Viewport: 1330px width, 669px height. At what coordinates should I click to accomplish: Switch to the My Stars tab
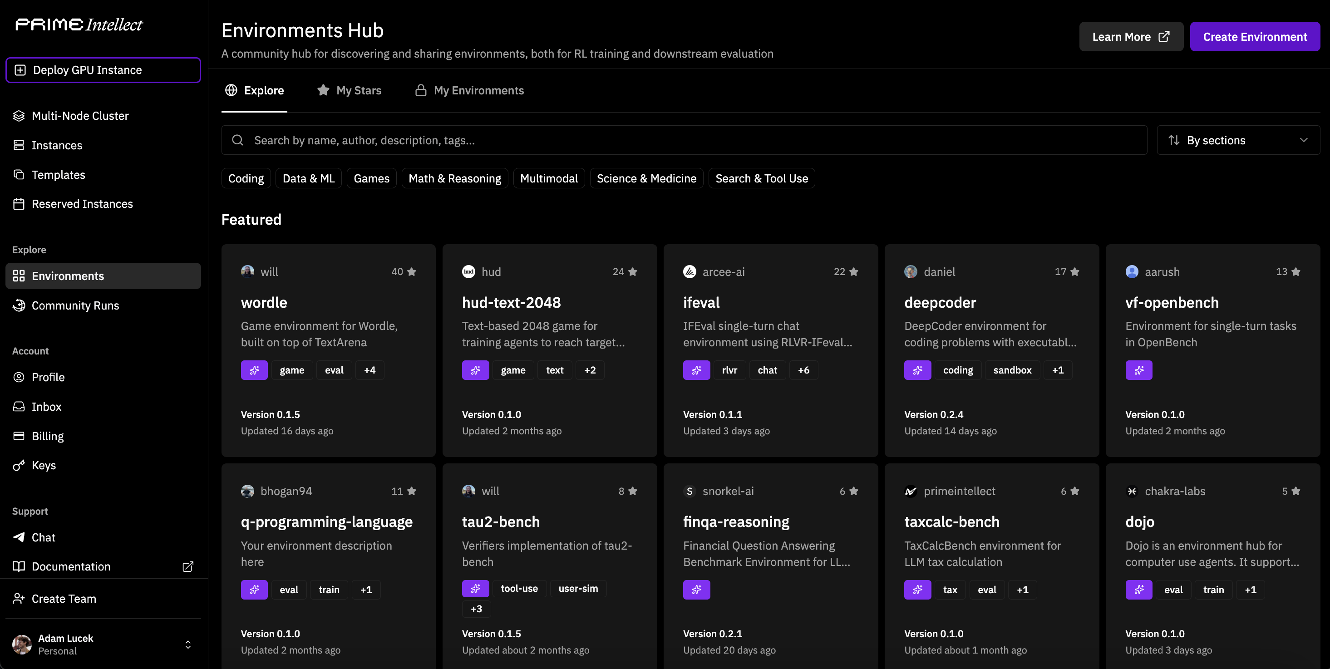click(x=349, y=90)
